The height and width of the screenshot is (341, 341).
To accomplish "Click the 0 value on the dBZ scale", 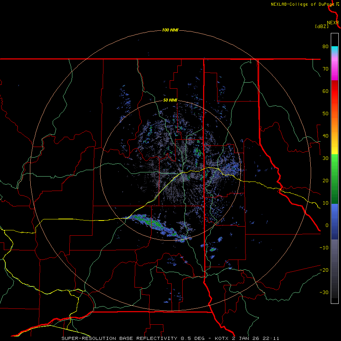I will 327,225.
